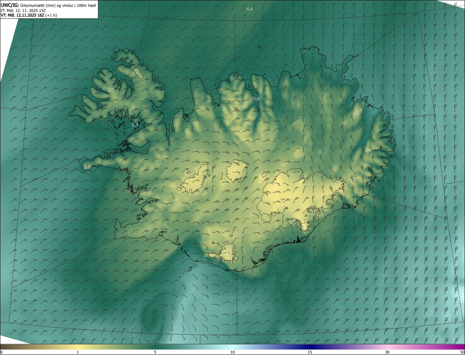Click the colorbar tick label 10
The image size is (465, 355).
click(x=232, y=352)
